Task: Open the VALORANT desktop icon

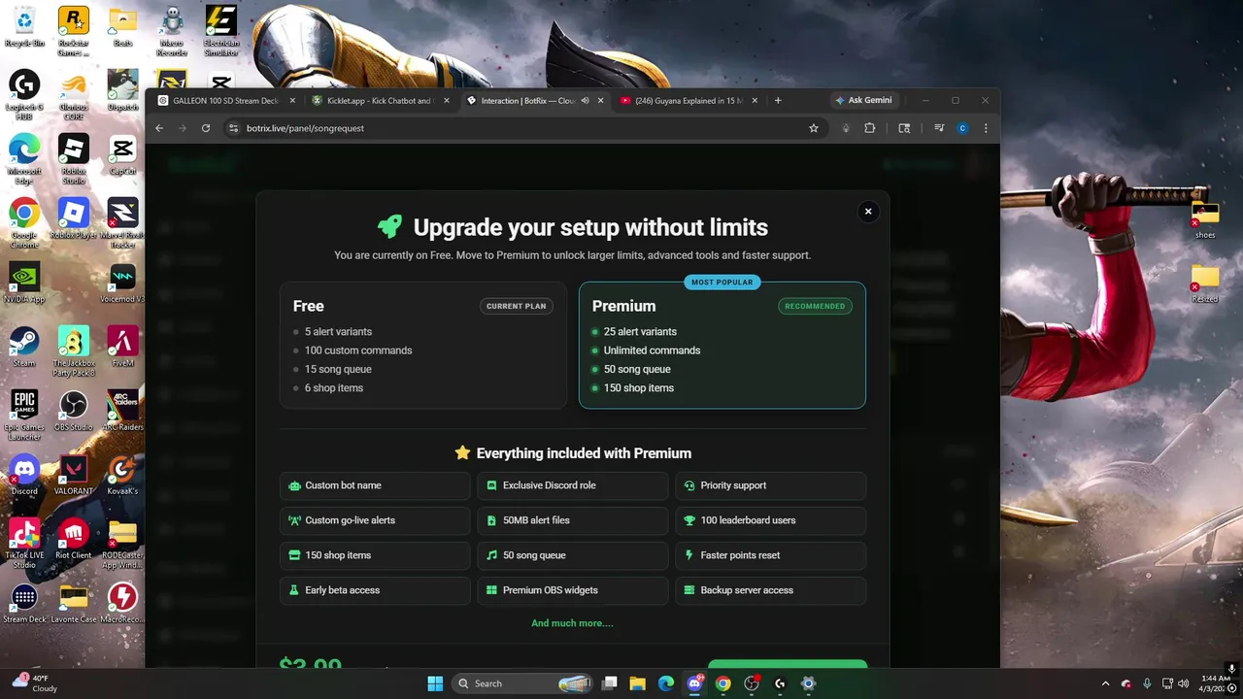Action: point(73,475)
